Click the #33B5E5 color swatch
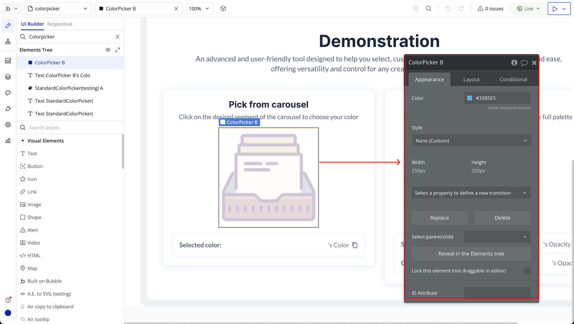The width and height of the screenshot is (574, 324). [469, 98]
